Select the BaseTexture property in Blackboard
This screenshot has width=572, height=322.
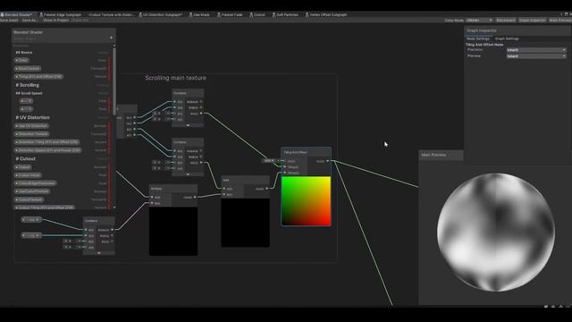pos(28,68)
